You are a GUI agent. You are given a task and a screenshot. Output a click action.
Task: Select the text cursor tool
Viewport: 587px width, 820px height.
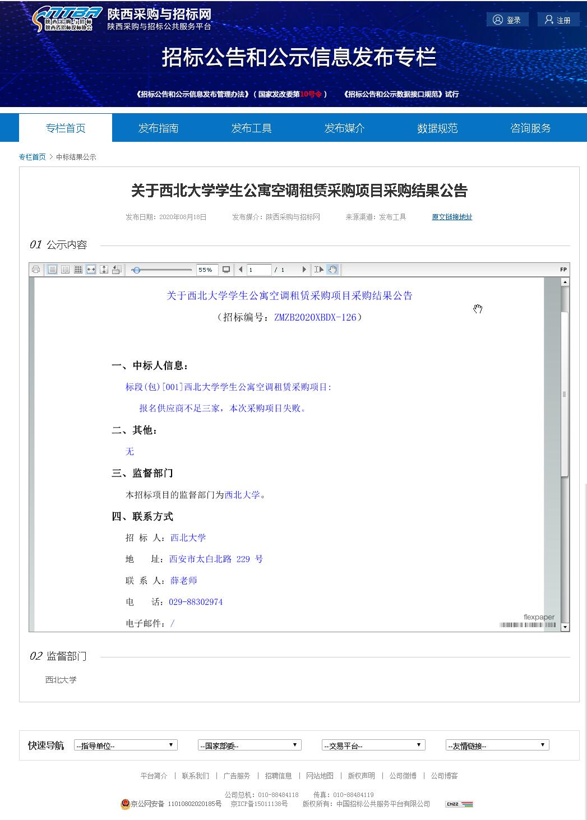click(318, 270)
